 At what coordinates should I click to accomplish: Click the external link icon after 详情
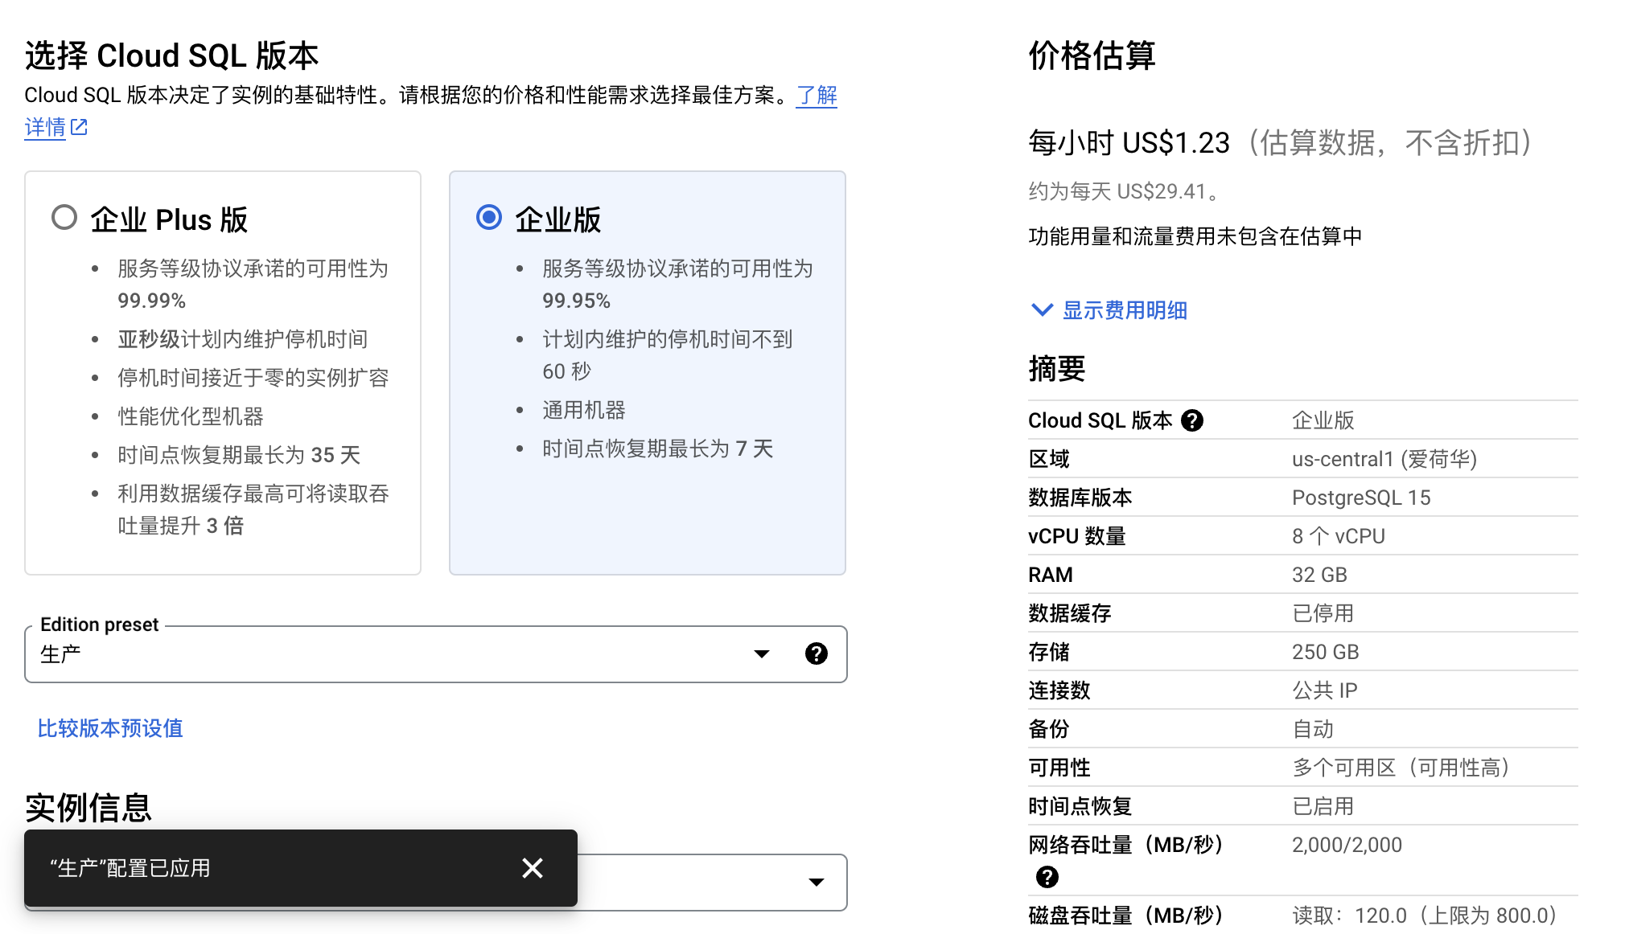click(x=79, y=127)
